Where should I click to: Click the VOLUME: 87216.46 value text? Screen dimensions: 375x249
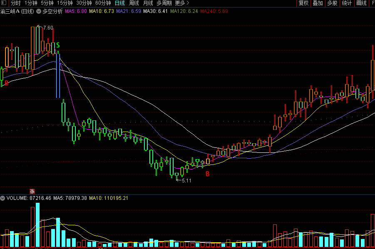(29, 198)
